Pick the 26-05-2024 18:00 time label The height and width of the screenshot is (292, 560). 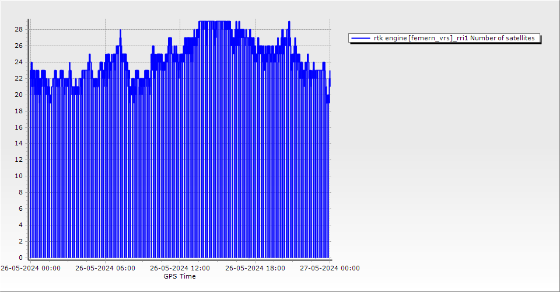tap(255, 269)
